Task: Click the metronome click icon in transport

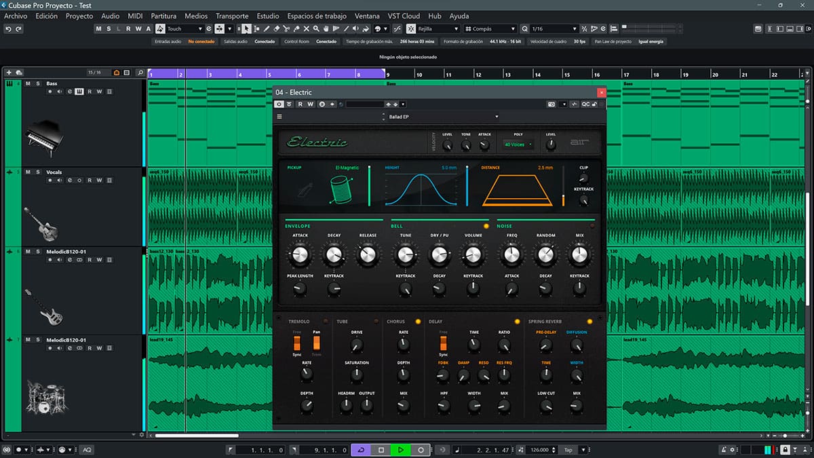Action: (723, 450)
